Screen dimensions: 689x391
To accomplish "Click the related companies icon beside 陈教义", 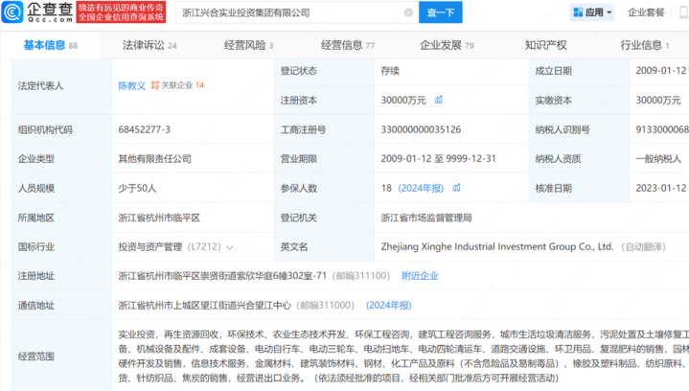I will coord(154,85).
